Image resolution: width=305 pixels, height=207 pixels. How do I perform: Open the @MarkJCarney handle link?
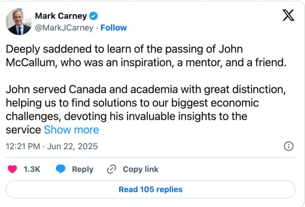pyautogui.click(x=64, y=28)
